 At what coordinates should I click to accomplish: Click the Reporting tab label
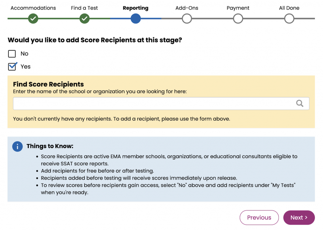point(135,8)
